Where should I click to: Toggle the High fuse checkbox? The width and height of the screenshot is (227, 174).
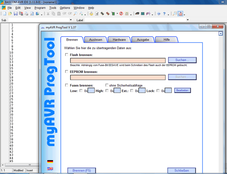click(x=107, y=91)
